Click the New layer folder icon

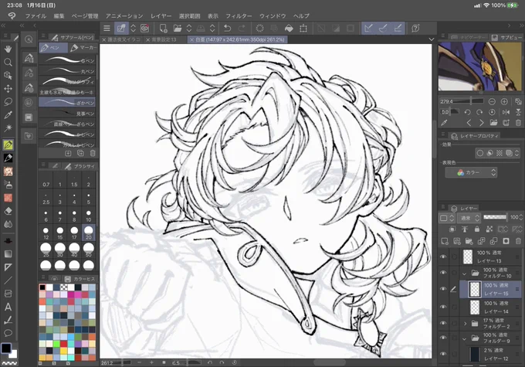[469, 241]
